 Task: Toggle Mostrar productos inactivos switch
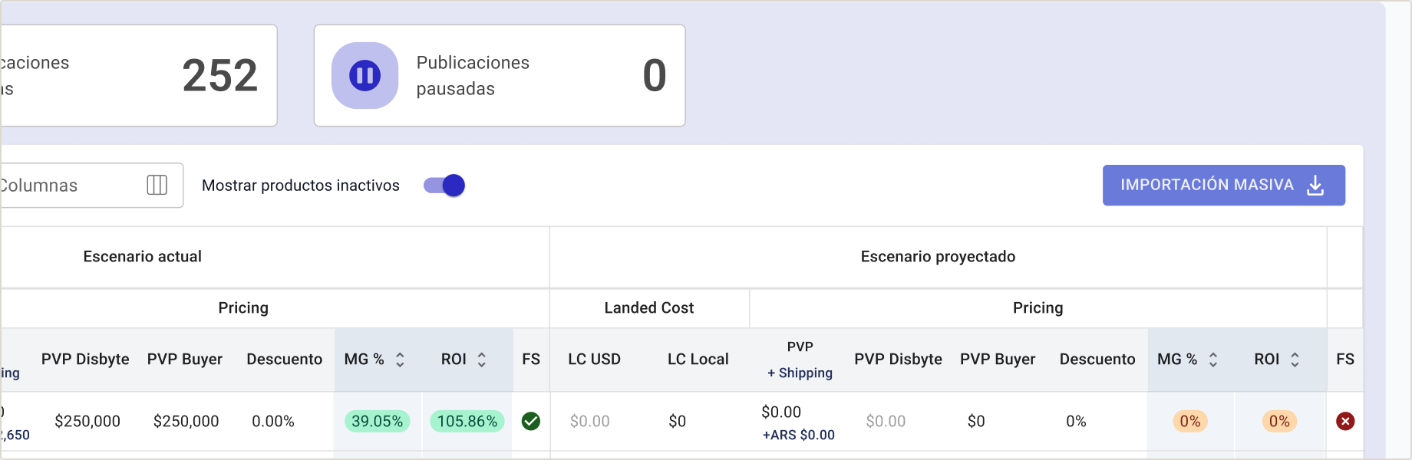pyautogui.click(x=444, y=186)
